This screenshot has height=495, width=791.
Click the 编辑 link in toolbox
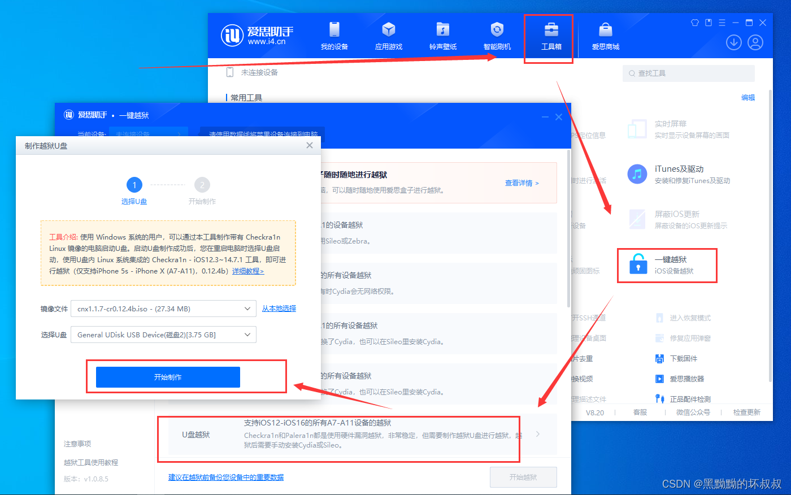(x=748, y=98)
